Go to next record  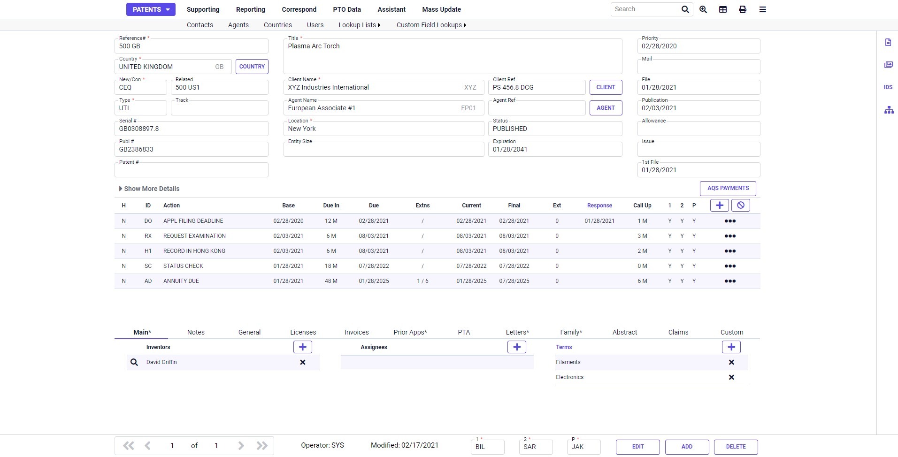click(241, 446)
